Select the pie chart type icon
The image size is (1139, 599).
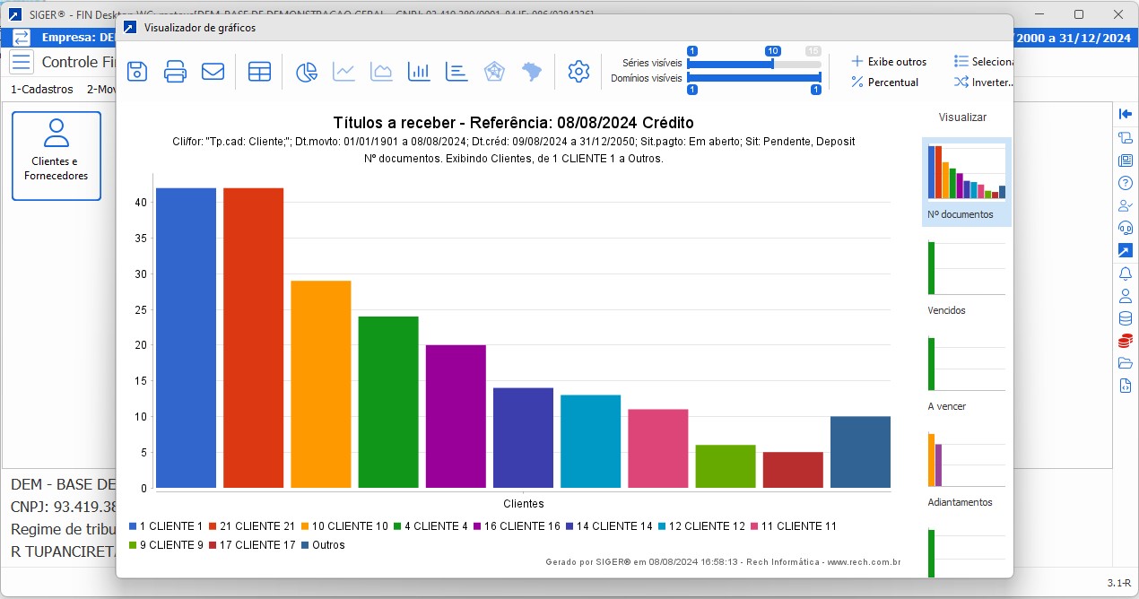coord(308,72)
